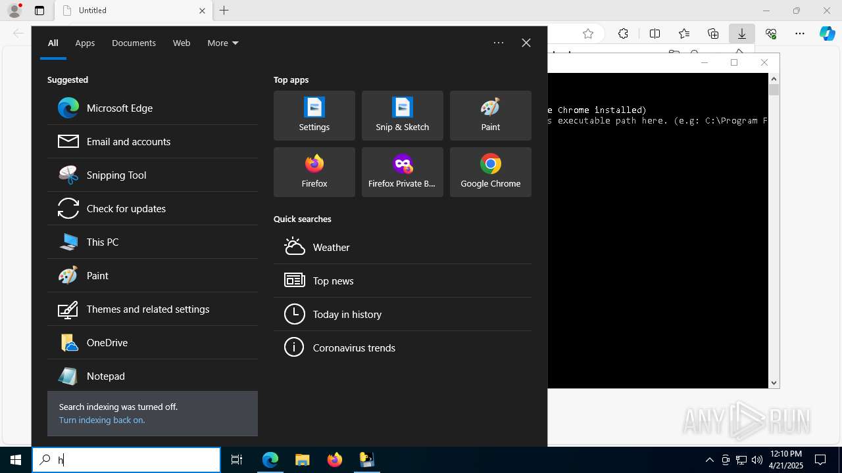Image resolution: width=842 pixels, height=473 pixels.
Task: Launch Firefox tile in Top apps
Action: 314,172
